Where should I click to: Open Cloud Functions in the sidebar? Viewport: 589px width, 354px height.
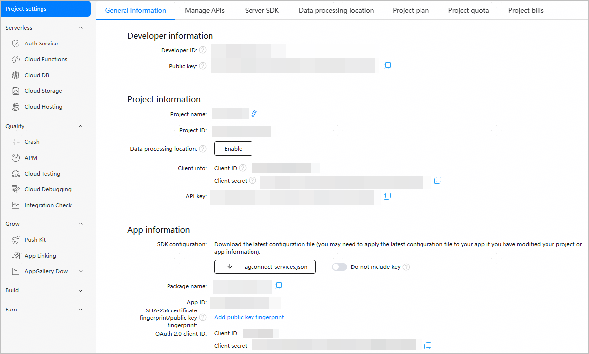pyautogui.click(x=45, y=59)
